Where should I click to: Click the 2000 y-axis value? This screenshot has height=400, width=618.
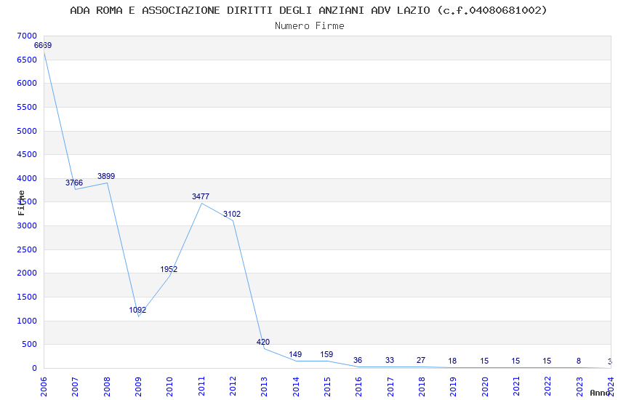(27, 273)
